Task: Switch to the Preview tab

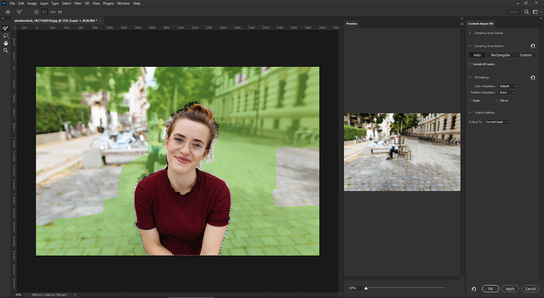Action: pos(351,24)
